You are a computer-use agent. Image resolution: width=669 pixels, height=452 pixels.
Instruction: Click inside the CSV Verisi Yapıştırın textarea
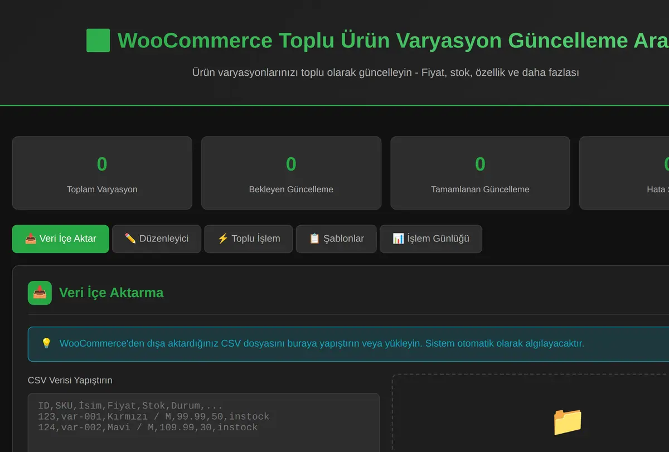pyautogui.click(x=203, y=422)
